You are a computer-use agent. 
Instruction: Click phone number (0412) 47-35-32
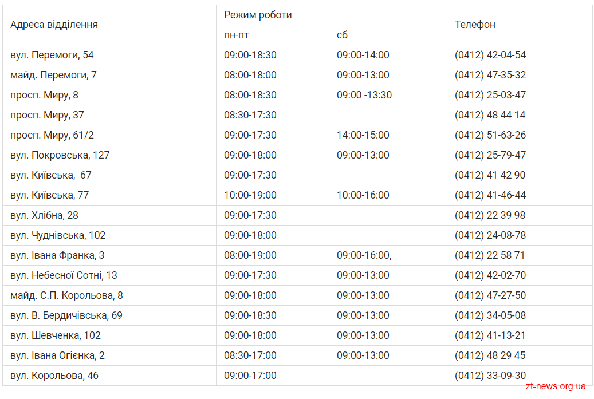point(490,76)
